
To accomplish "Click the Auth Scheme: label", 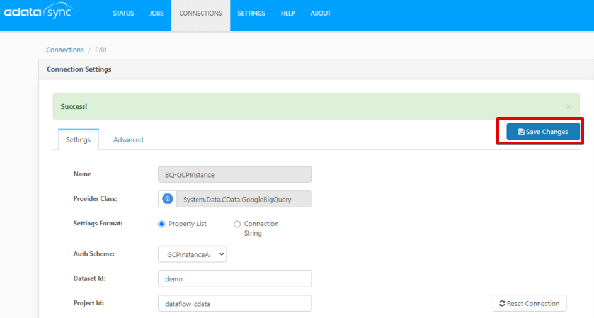I will pyautogui.click(x=94, y=254).
